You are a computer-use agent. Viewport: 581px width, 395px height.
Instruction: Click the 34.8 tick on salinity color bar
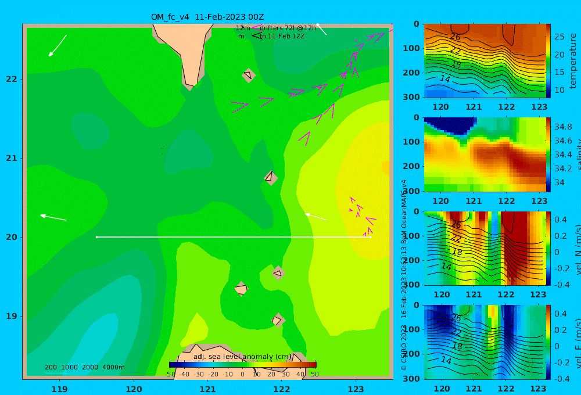(563, 127)
